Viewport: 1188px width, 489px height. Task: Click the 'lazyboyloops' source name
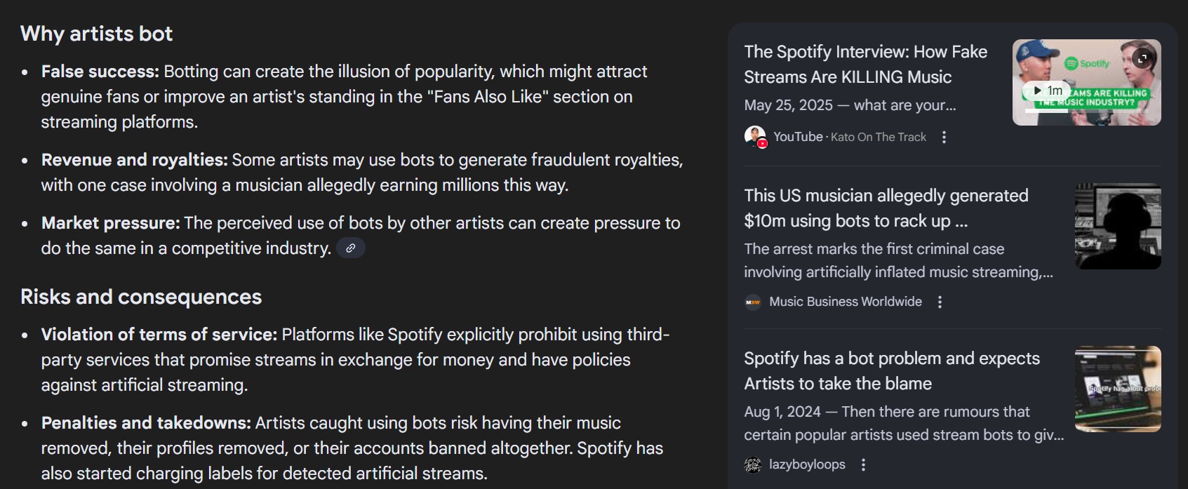pos(807,464)
